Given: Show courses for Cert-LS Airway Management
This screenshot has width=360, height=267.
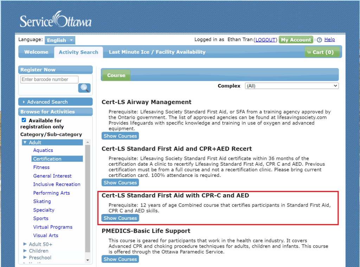Looking at the screenshot, I should pos(120,136).
